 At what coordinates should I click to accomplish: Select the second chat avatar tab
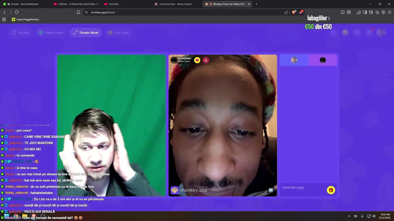(323, 60)
